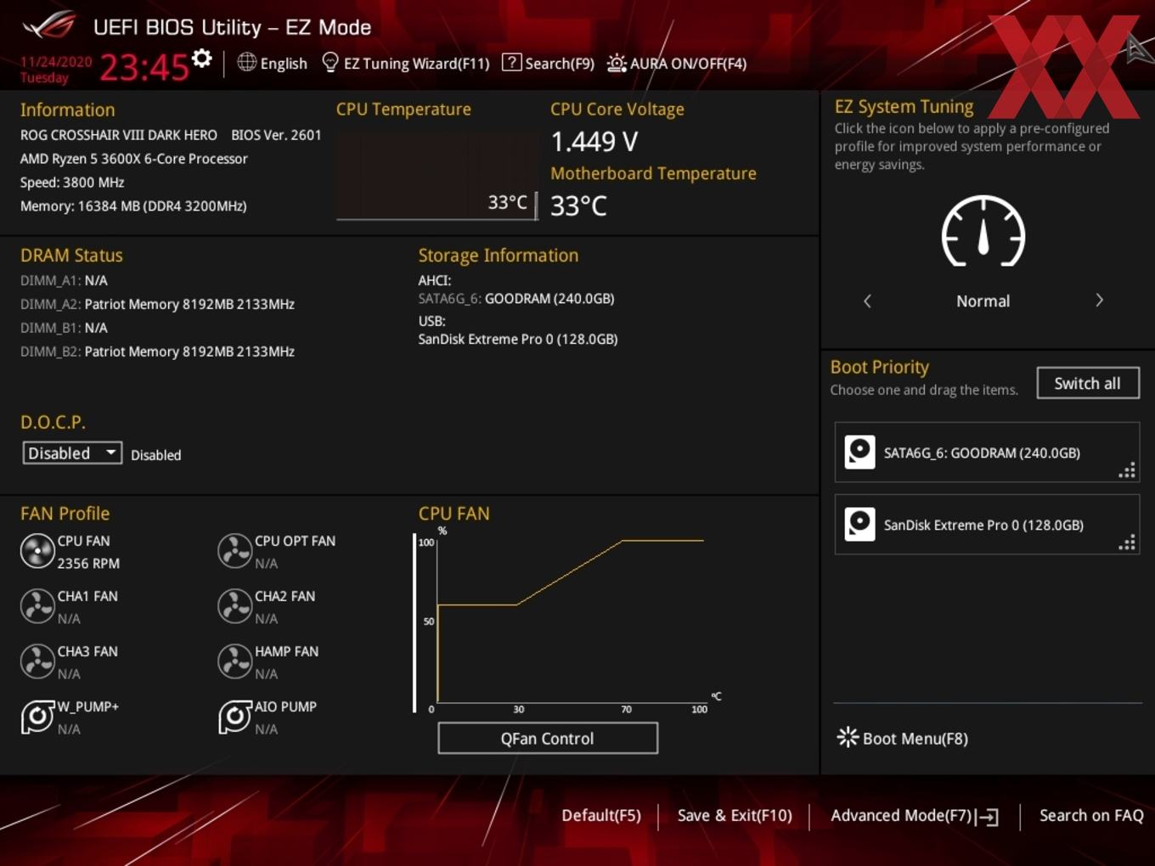Click DIMM_B2 Patriot Memory entry
1155x866 pixels.
click(157, 351)
